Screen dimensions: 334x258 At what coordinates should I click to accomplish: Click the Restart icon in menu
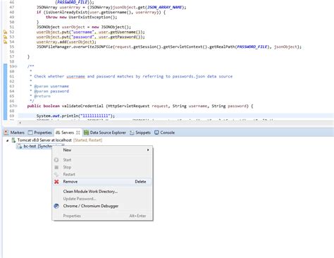(56, 174)
